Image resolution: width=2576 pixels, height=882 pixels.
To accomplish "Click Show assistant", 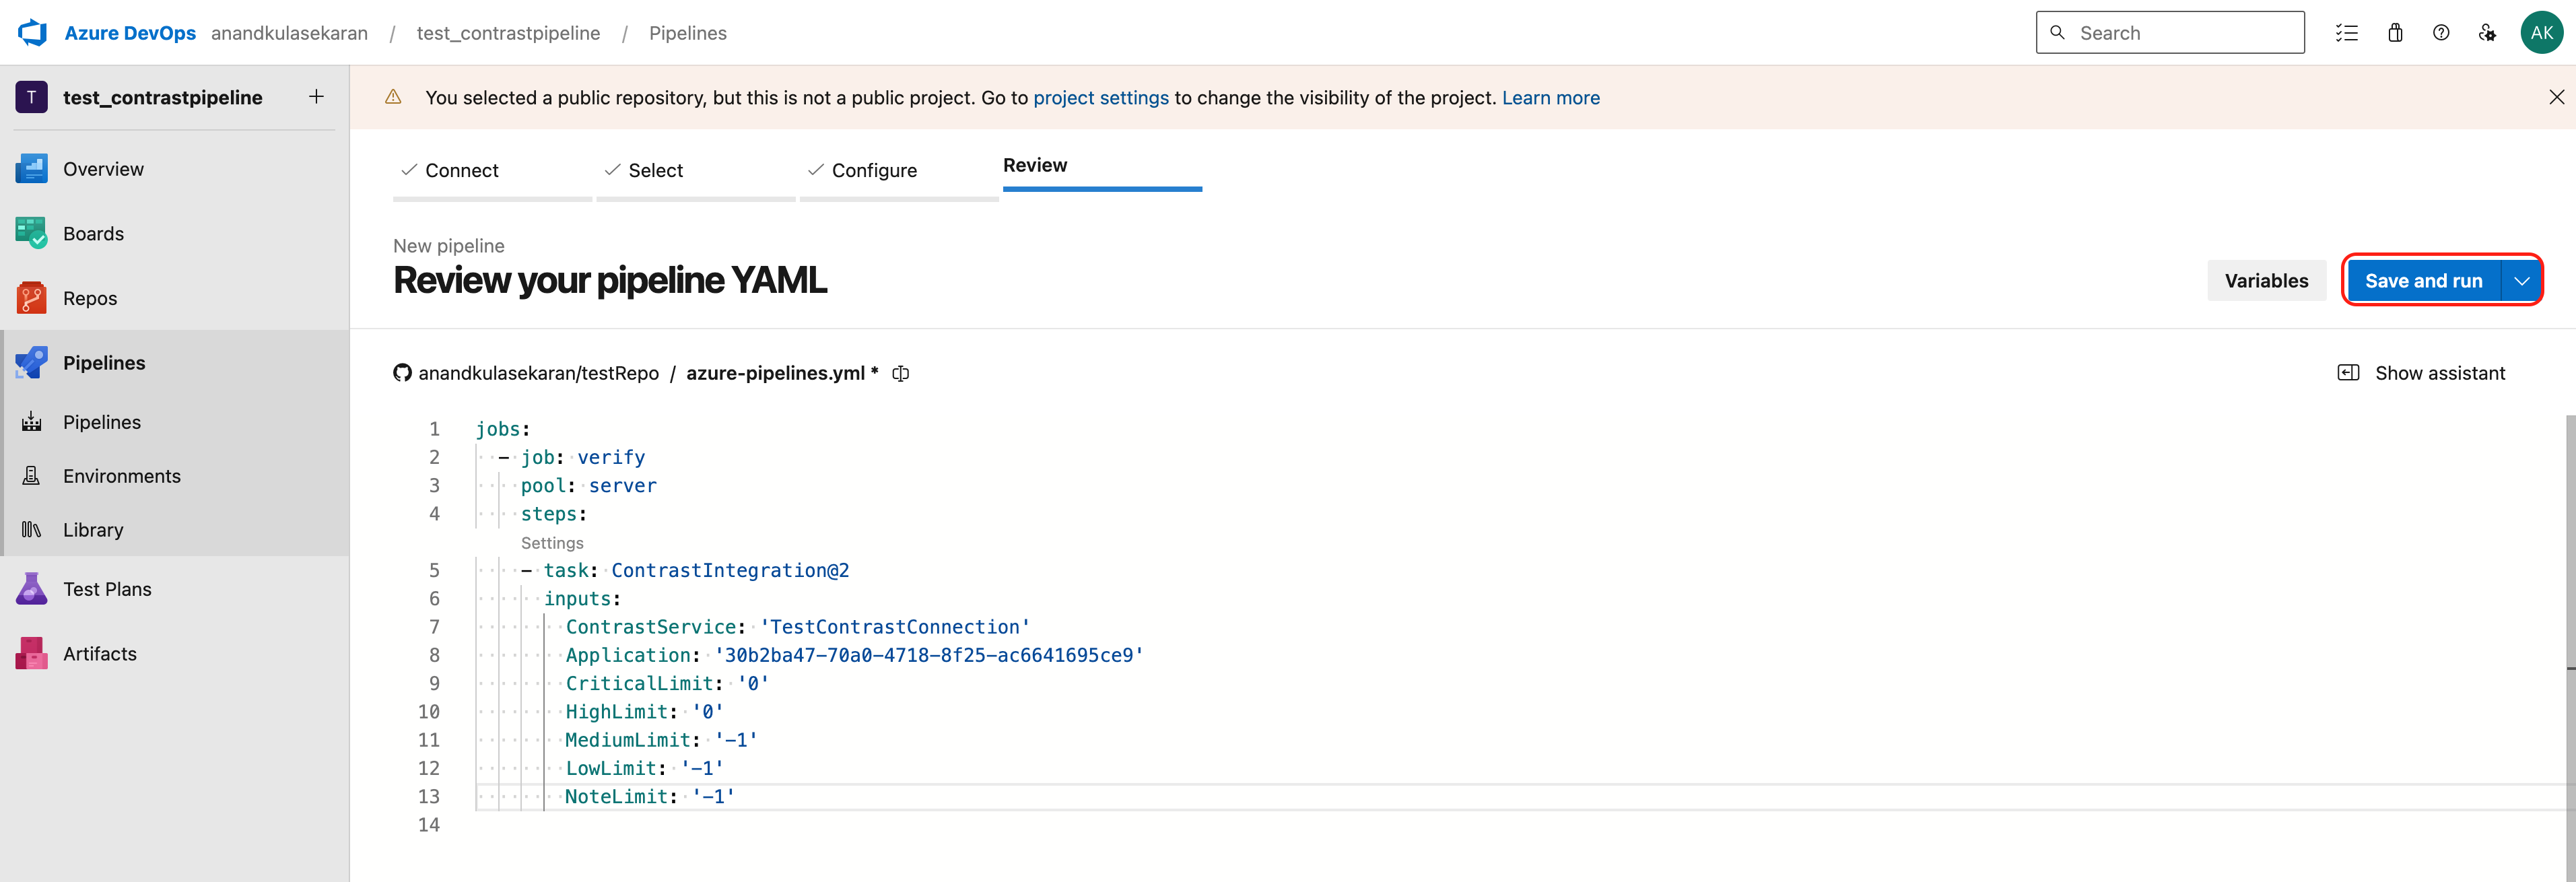I will pos(2439,373).
